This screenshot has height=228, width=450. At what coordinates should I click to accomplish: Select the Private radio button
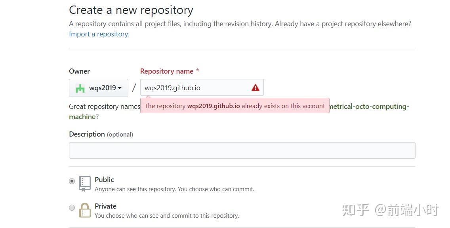(72, 207)
